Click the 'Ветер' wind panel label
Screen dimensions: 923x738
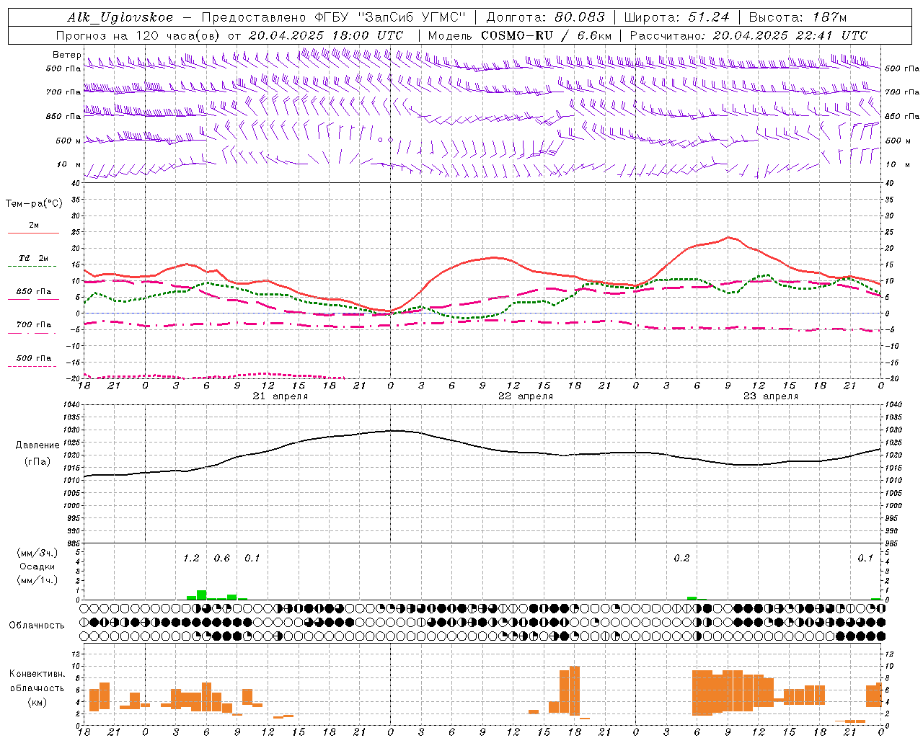coord(67,55)
